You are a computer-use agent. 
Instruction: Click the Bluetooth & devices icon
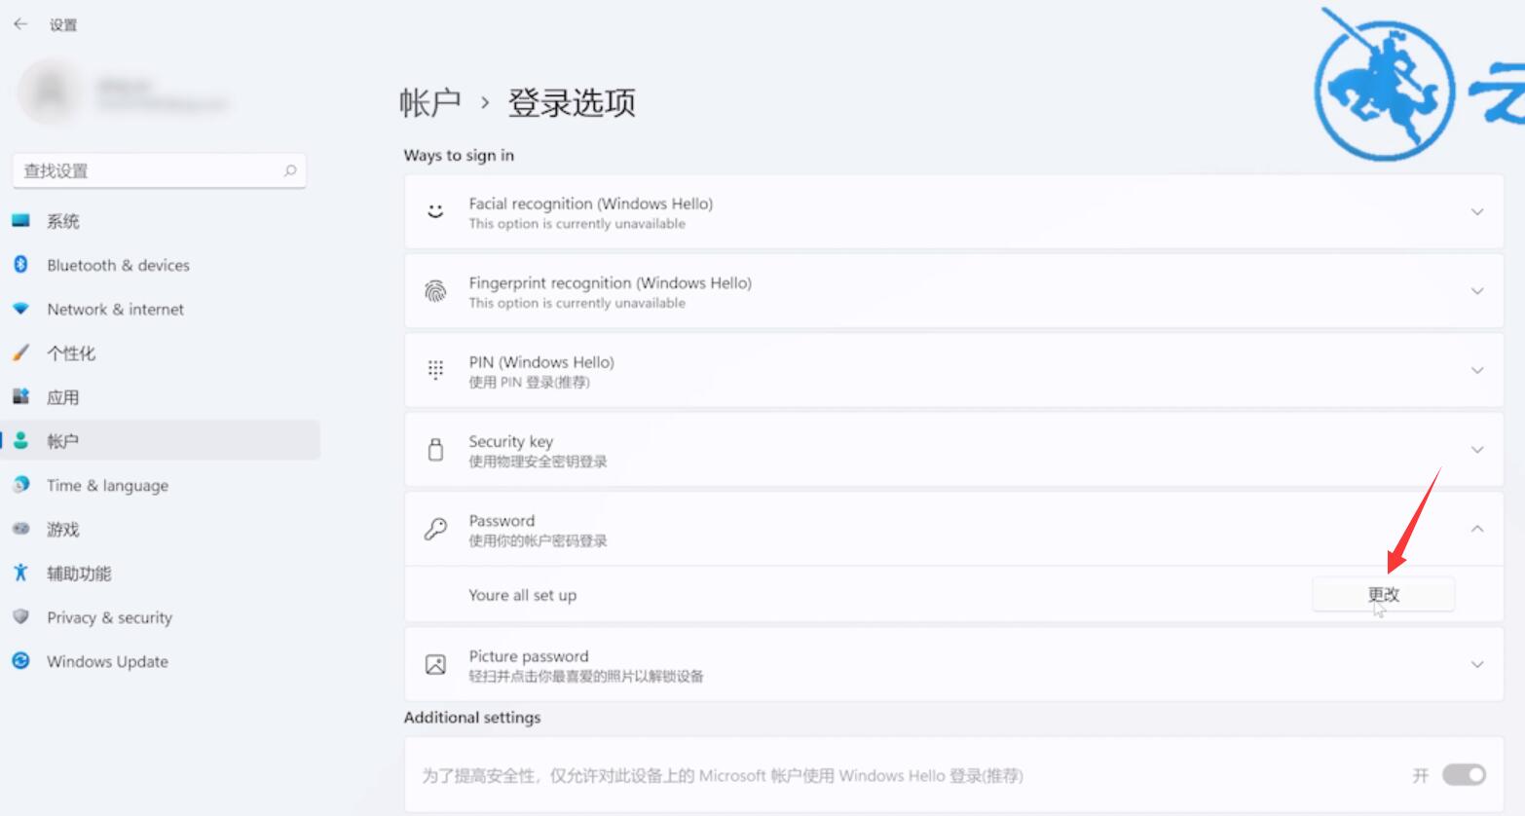click(20, 265)
